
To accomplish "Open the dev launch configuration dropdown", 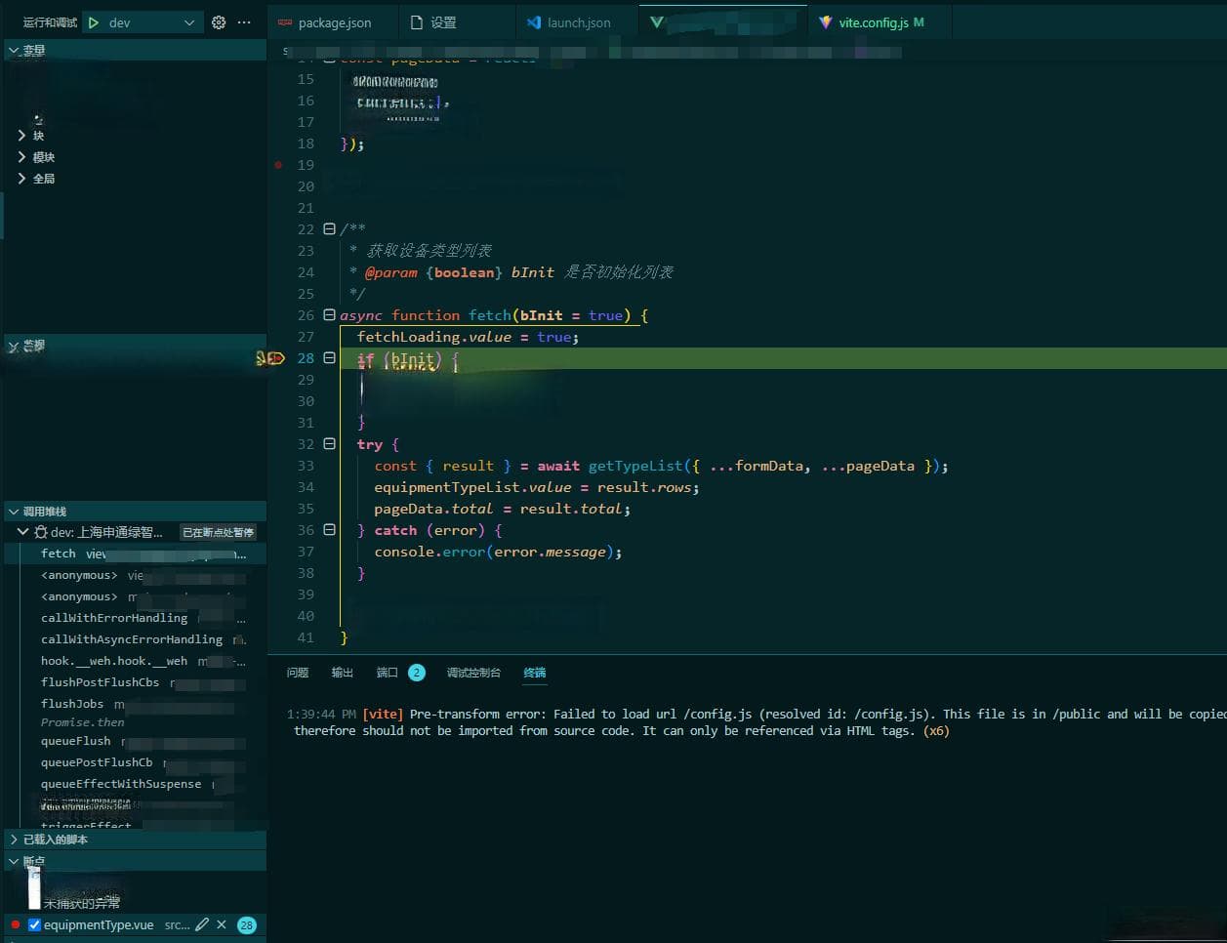I will point(152,22).
